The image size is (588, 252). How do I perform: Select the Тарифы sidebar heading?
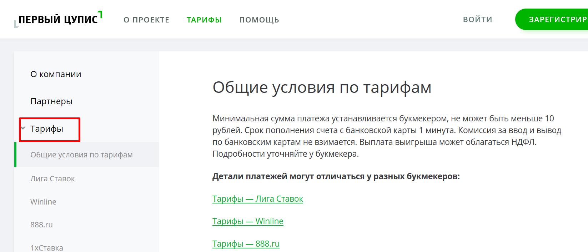tap(47, 129)
